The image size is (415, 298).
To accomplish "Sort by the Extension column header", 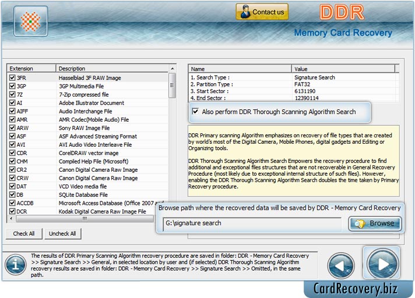I will [x=31, y=69].
